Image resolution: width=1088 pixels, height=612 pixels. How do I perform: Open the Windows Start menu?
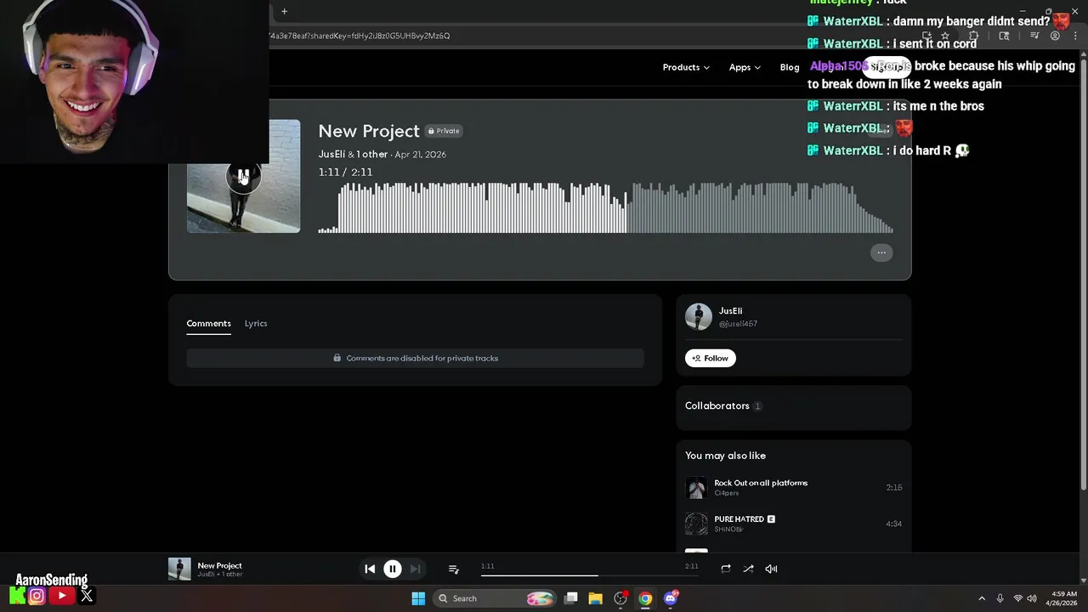418,598
